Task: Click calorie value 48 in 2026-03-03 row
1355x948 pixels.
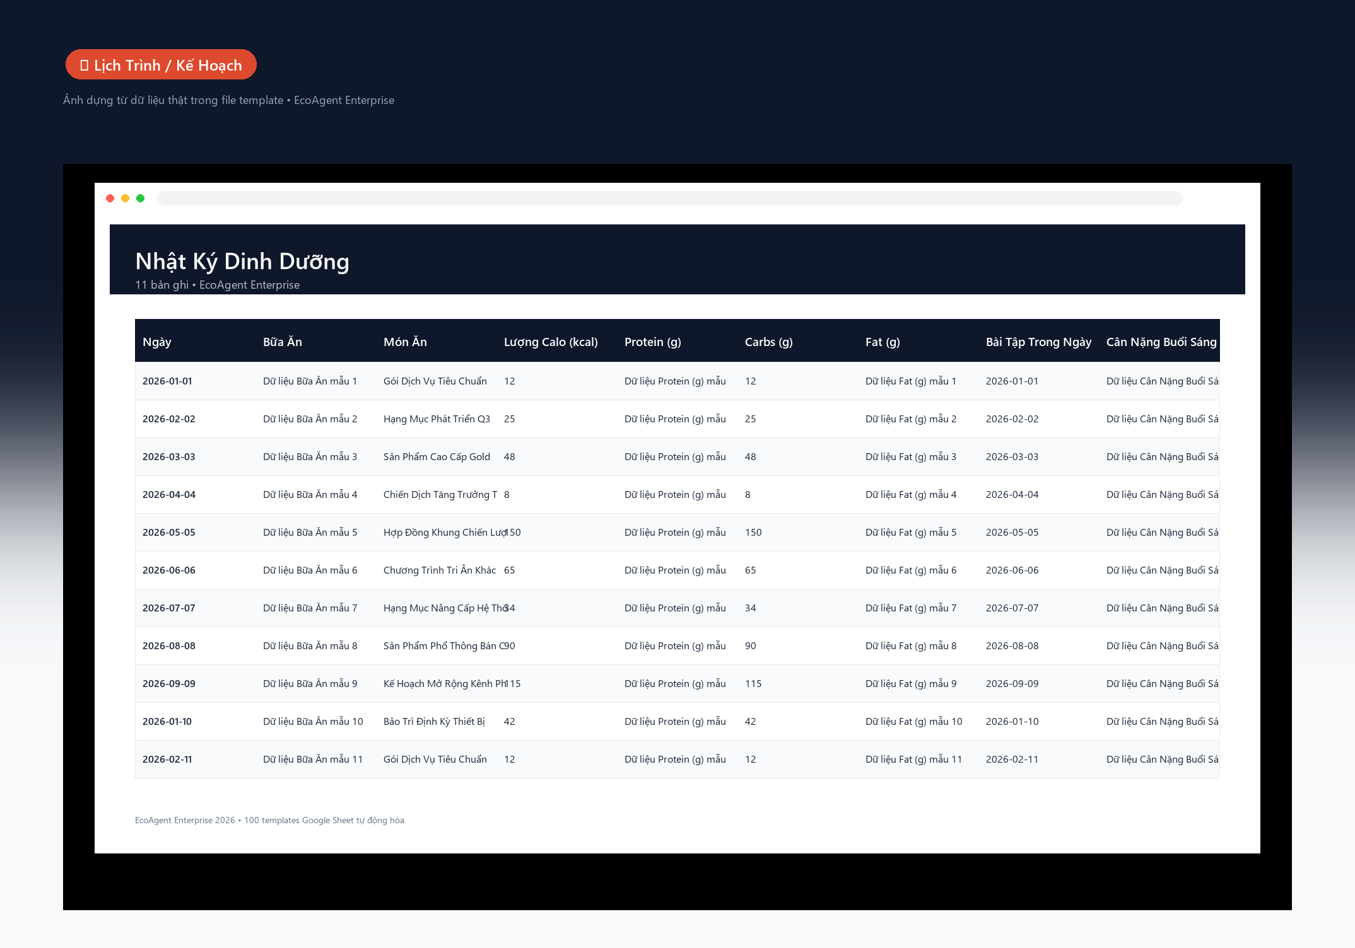Action: [x=510, y=457]
